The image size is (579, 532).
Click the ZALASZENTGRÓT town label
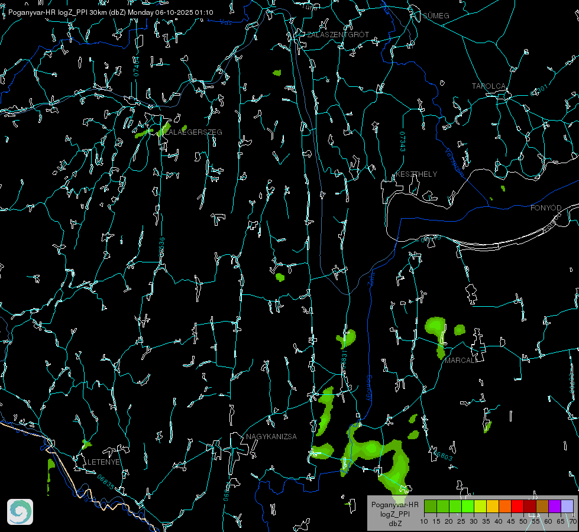click(338, 35)
